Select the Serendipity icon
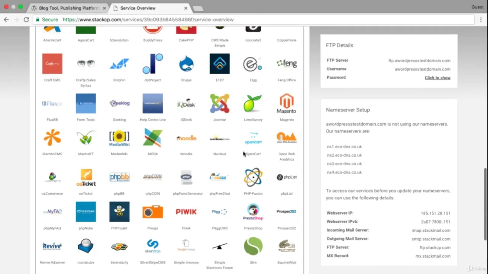The image size is (488, 274). tap(119, 246)
